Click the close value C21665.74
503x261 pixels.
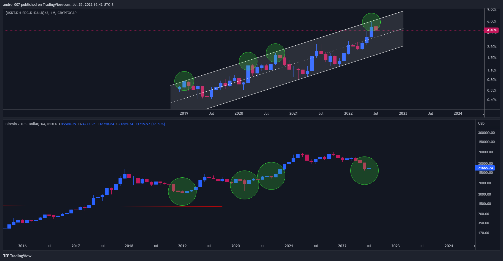coord(125,124)
